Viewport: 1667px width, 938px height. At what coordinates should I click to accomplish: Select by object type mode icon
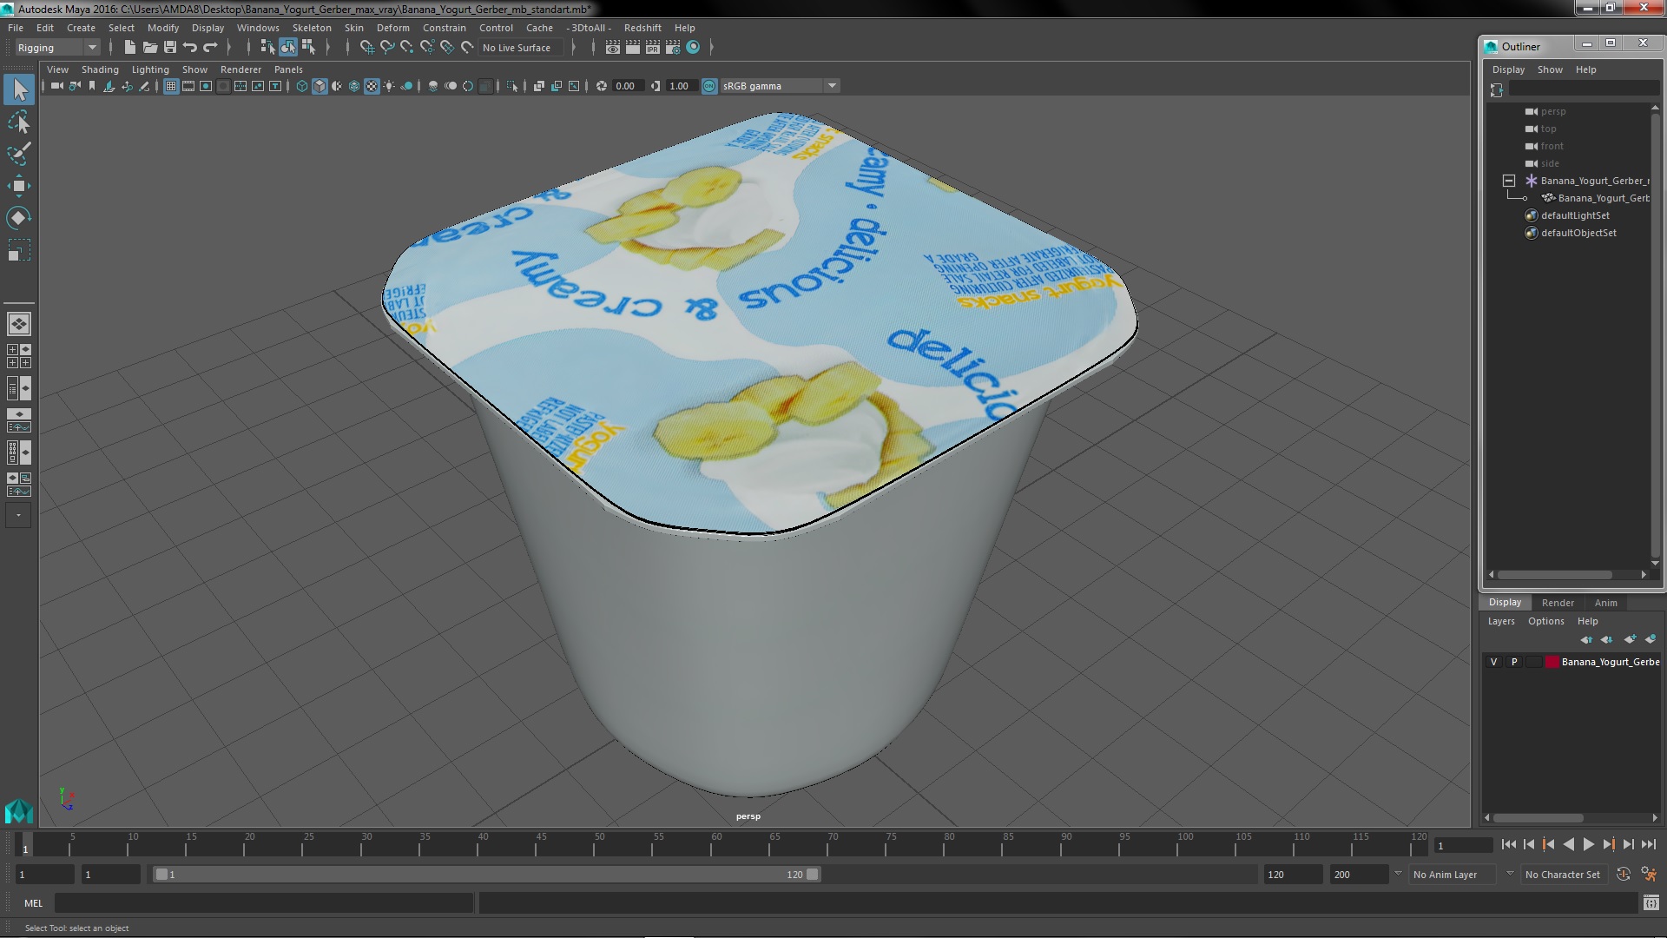coord(287,48)
